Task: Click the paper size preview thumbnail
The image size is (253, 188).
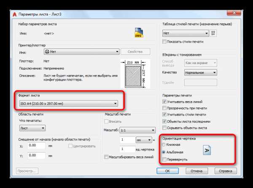Action: pyautogui.click(x=135, y=74)
